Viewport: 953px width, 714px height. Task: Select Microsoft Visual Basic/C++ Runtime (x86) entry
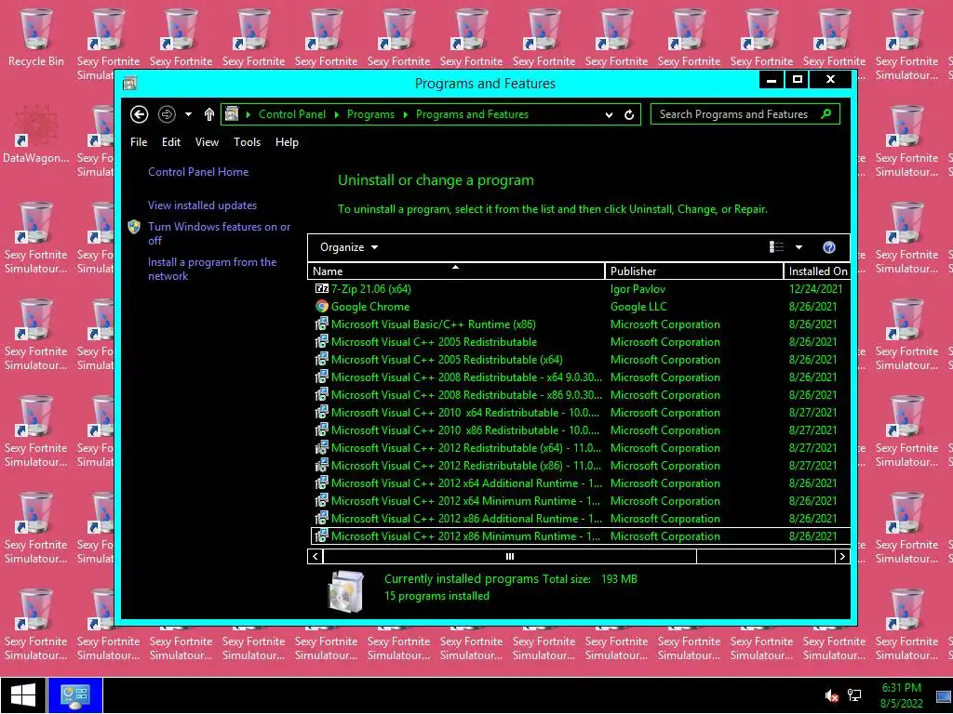tap(434, 324)
